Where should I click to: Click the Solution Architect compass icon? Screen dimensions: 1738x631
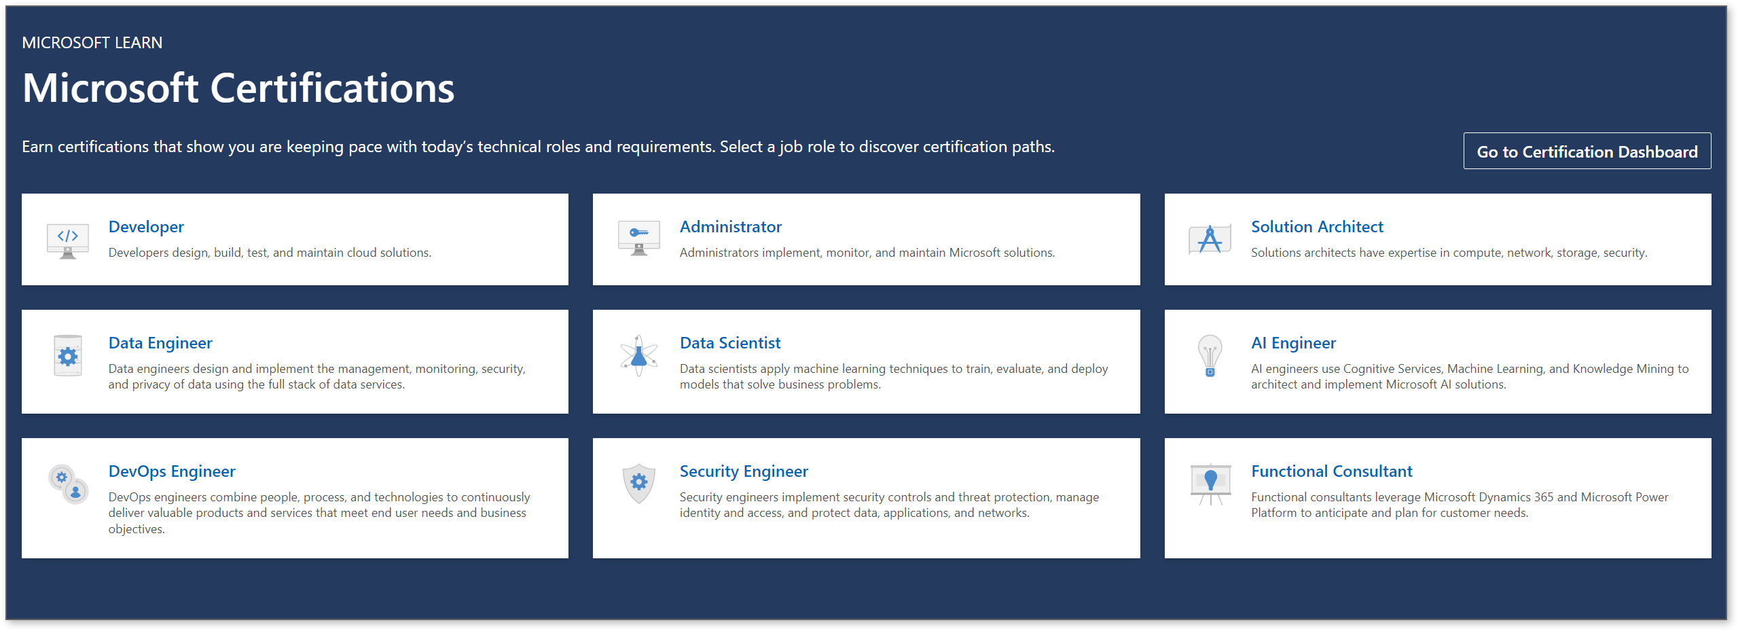point(1210,239)
